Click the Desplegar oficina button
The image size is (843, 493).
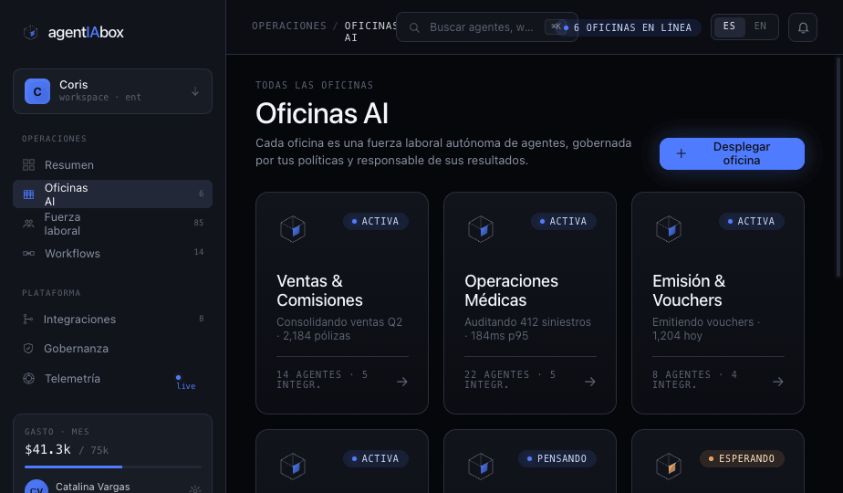pos(732,153)
